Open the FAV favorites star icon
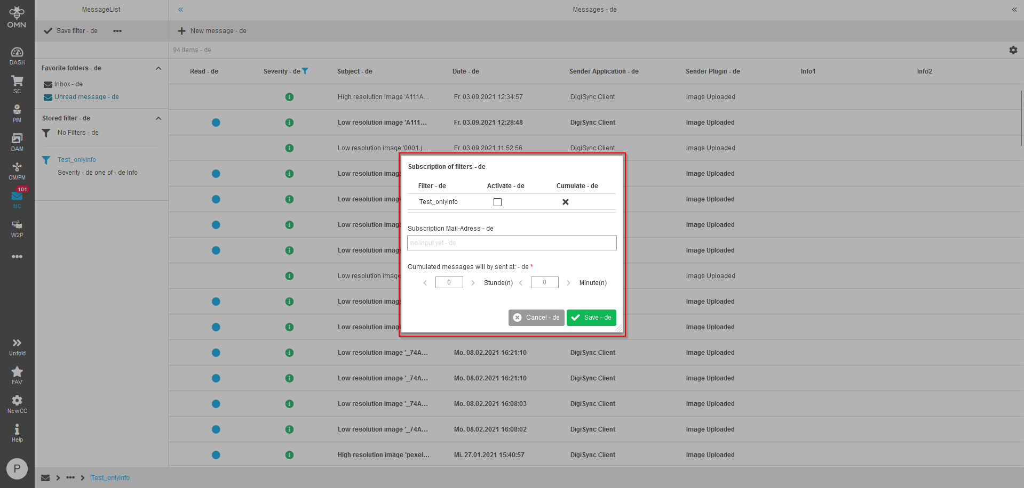 tap(17, 375)
